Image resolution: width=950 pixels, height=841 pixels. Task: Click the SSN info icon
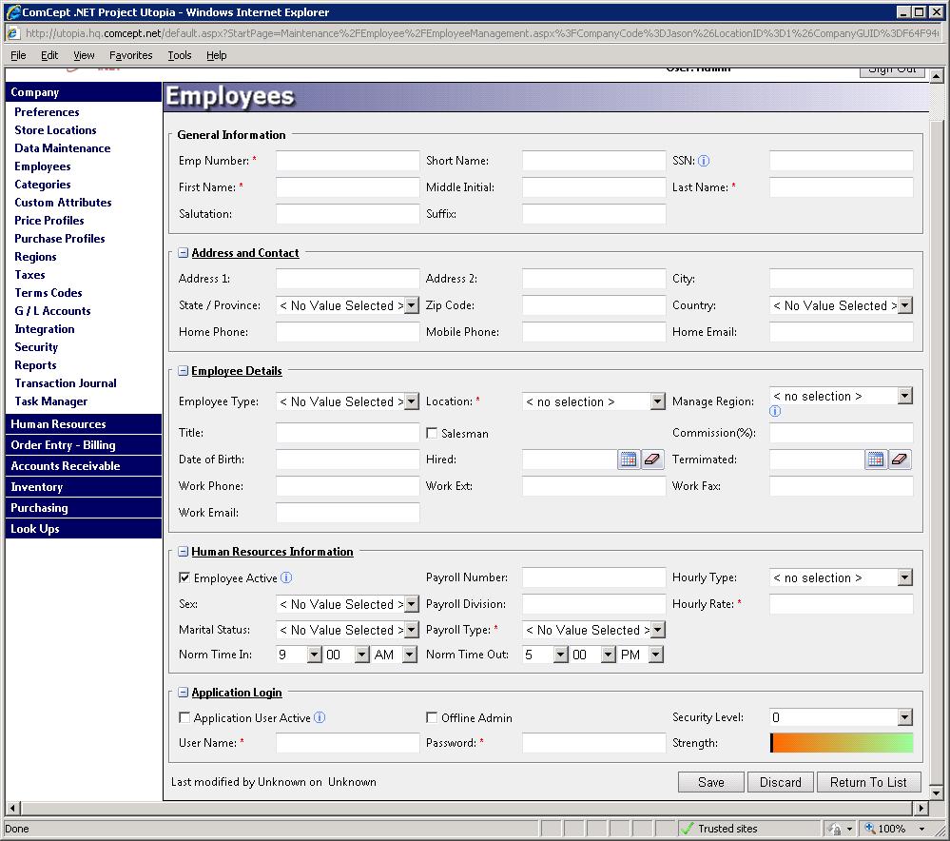tap(705, 161)
